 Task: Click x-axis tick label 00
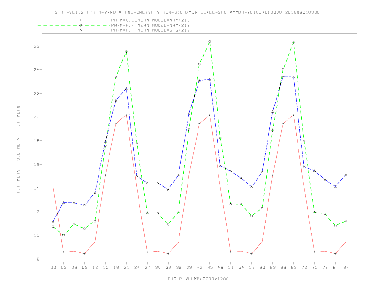pos(53,267)
